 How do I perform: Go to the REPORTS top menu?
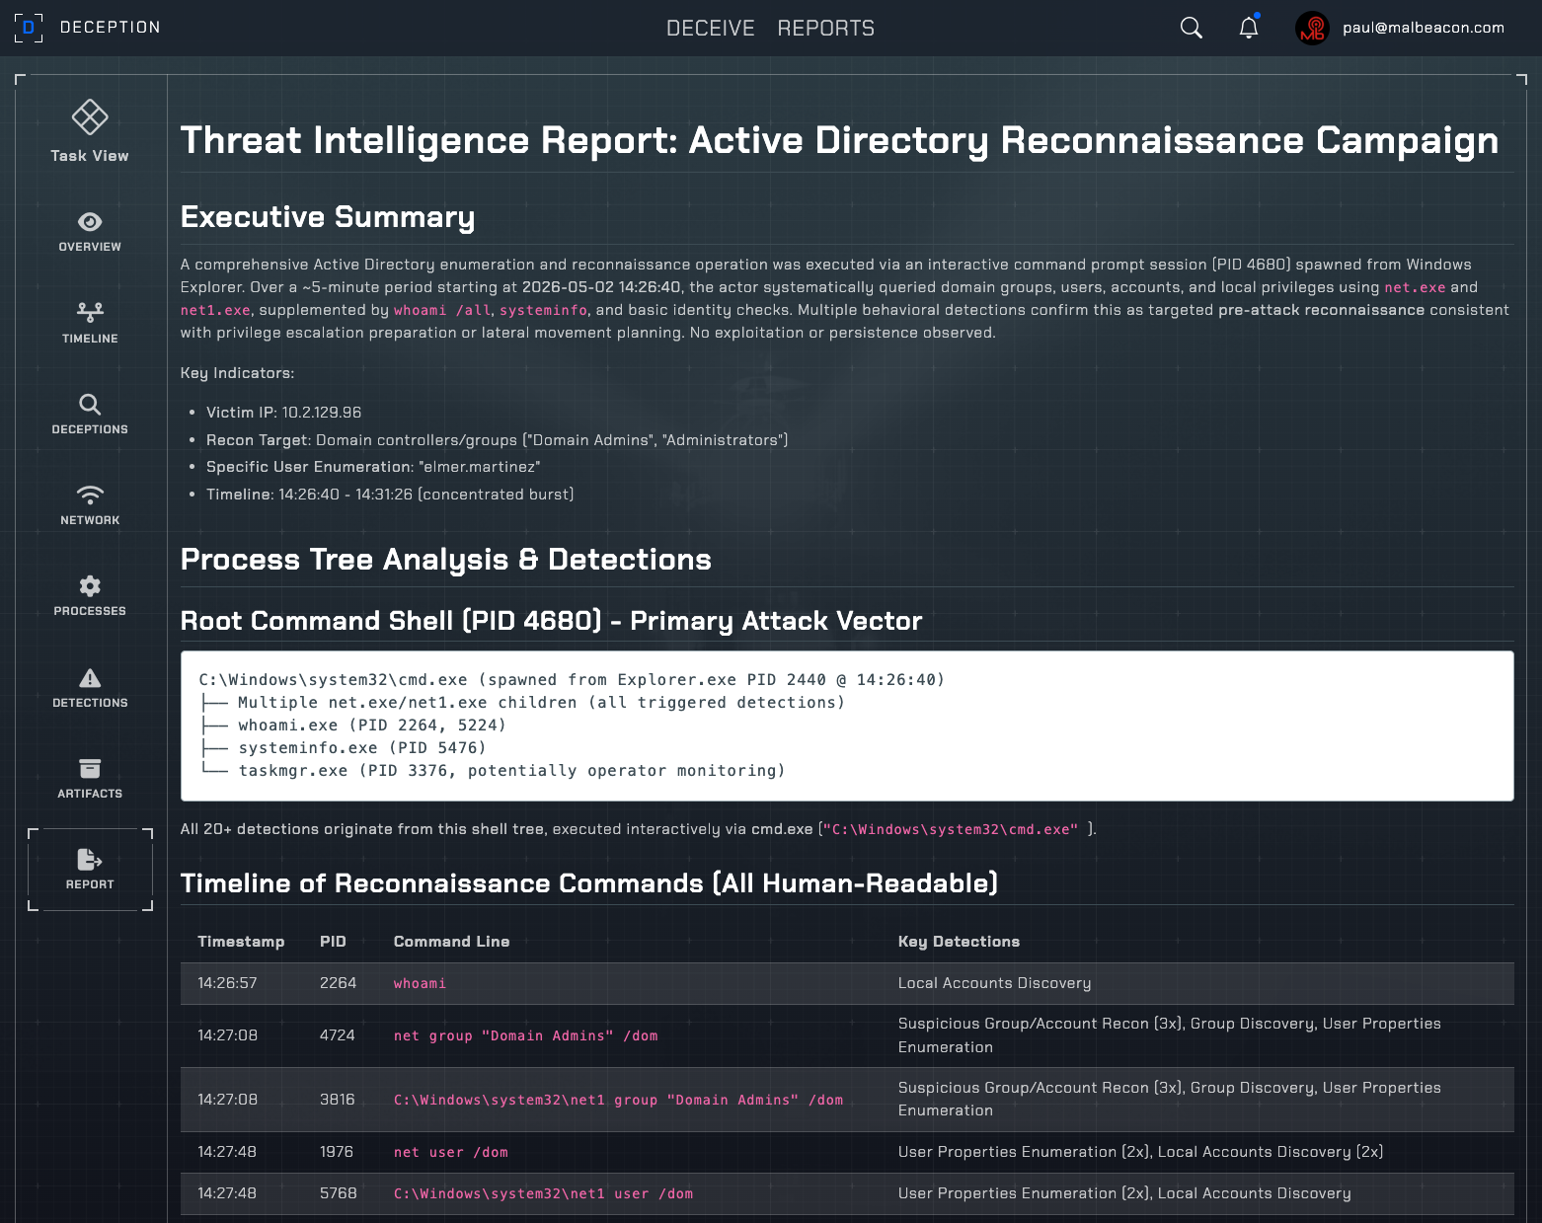point(826,28)
